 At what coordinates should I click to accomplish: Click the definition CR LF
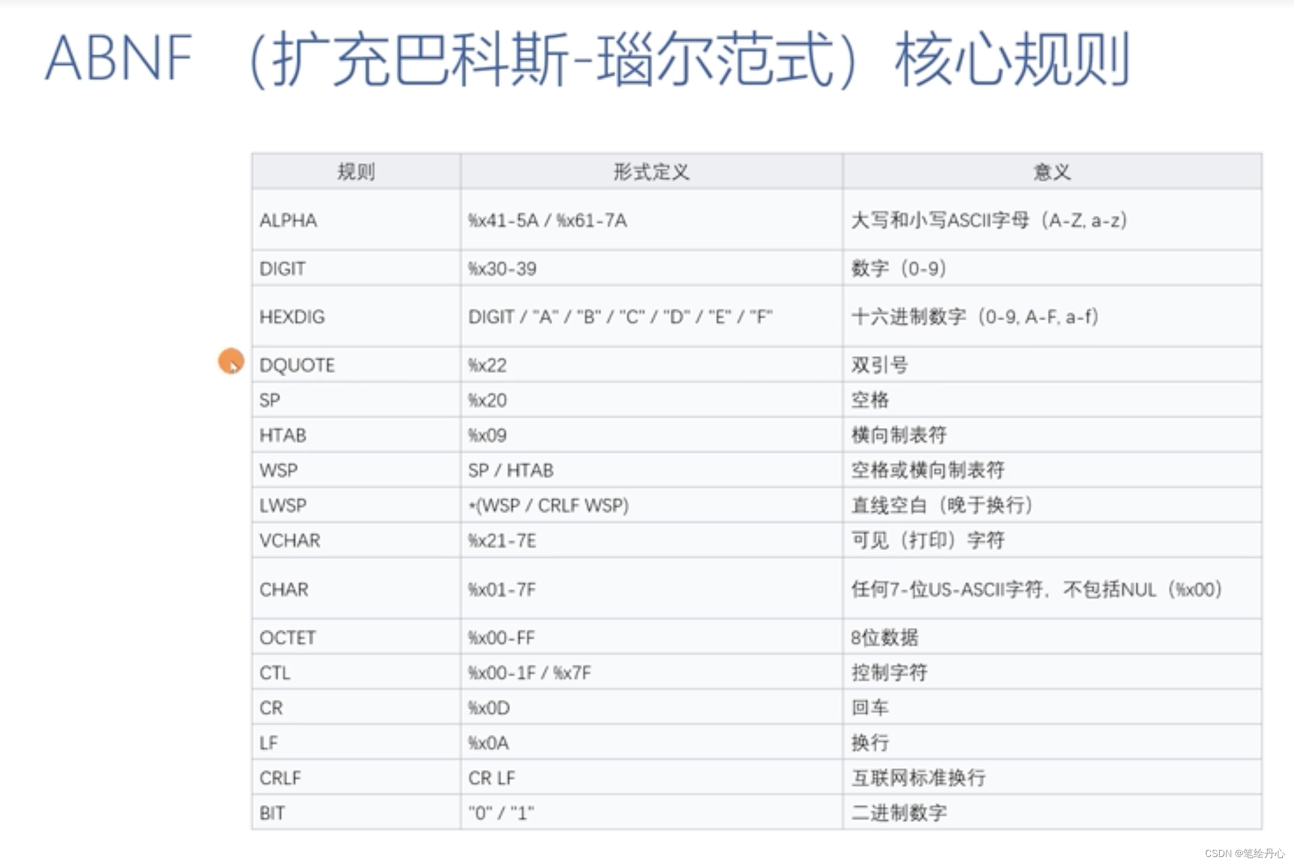click(491, 778)
